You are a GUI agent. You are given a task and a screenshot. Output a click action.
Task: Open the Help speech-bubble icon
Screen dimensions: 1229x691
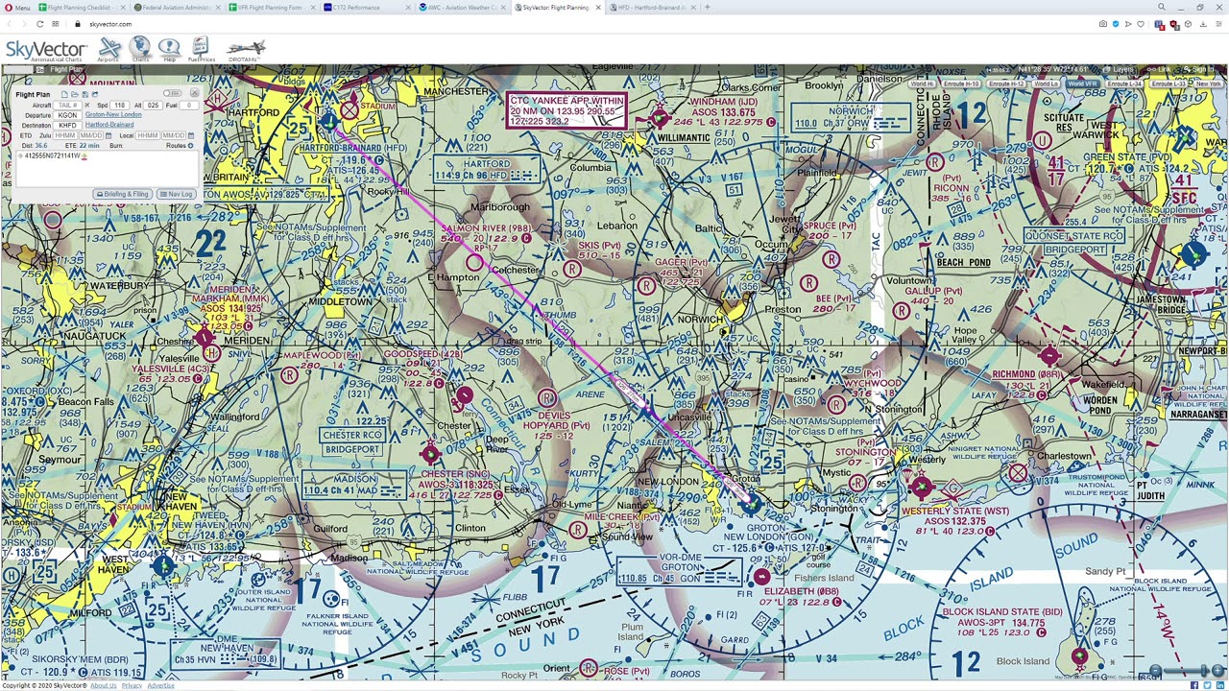(x=169, y=49)
